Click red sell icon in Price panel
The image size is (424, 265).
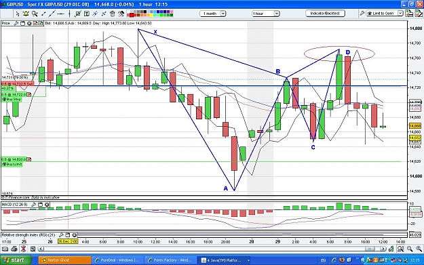pyautogui.click(x=35, y=24)
